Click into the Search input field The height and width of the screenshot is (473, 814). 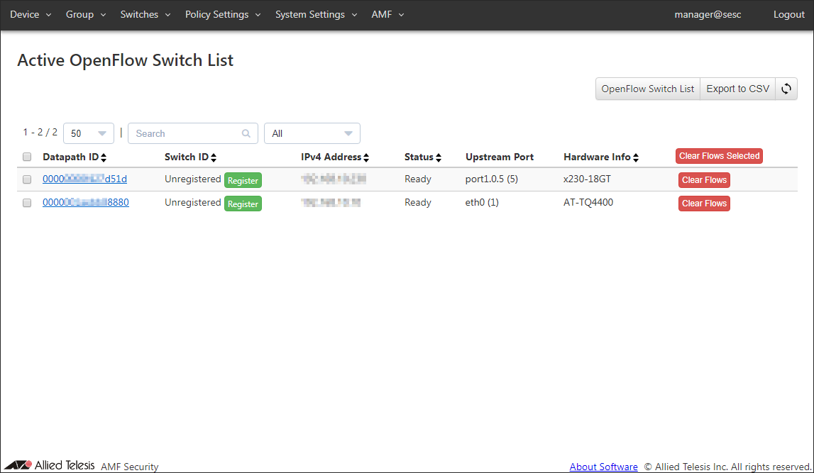(185, 133)
